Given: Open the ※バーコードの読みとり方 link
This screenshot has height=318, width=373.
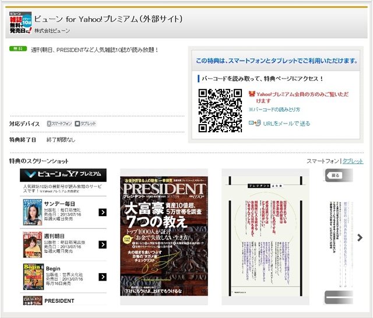Looking at the screenshot, I should [275, 109].
